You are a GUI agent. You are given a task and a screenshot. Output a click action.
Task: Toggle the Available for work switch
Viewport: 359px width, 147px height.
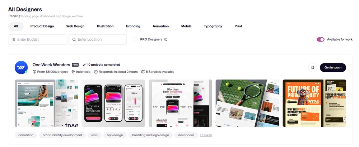pyautogui.click(x=321, y=39)
